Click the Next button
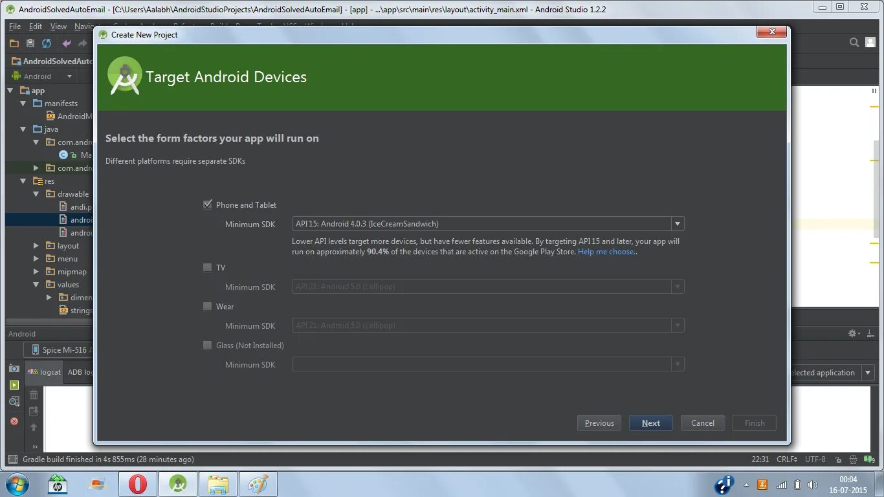This screenshot has height=497, width=884. click(x=651, y=423)
